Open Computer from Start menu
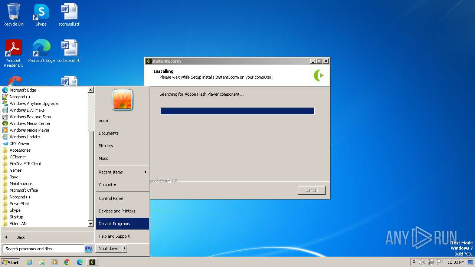The width and height of the screenshot is (475, 267). 122,185
